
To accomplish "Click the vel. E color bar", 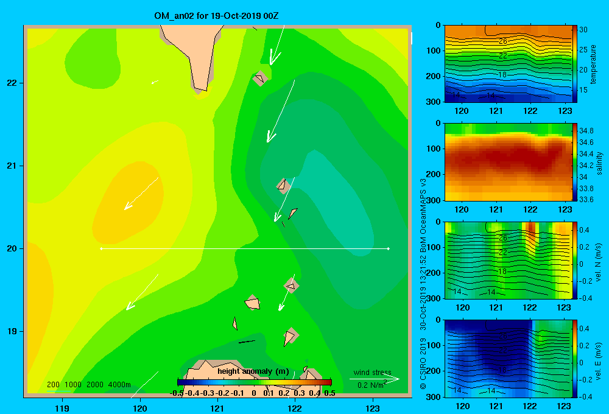I will (575, 359).
